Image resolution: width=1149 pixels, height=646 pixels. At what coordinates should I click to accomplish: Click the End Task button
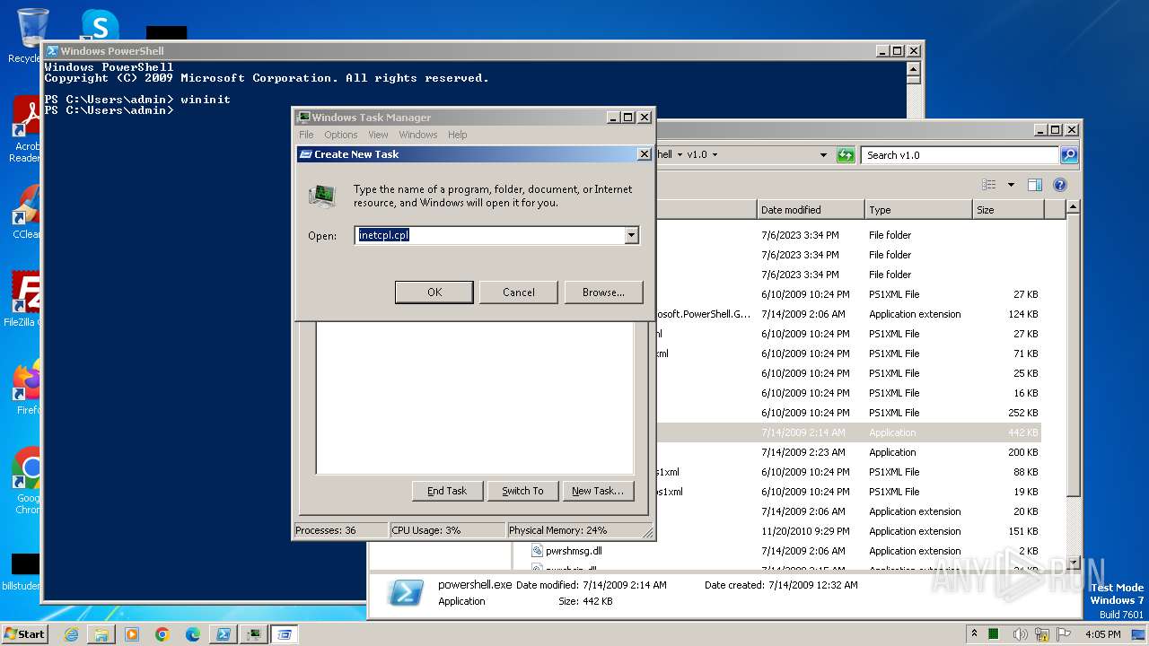tap(447, 491)
